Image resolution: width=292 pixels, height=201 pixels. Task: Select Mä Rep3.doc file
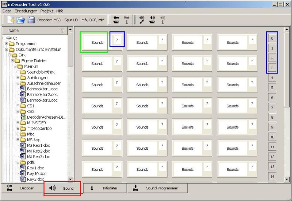point(35,157)
